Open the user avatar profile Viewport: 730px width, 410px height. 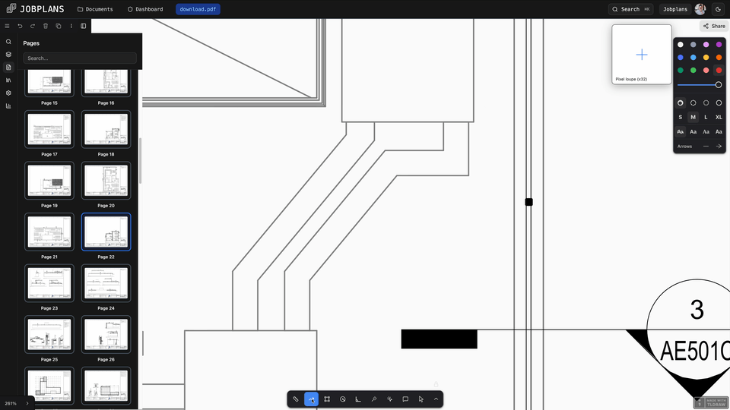click(x=700, y=9)
